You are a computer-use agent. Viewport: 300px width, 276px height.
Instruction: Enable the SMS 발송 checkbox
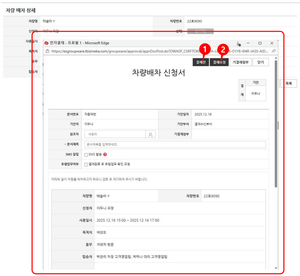[x=86, y=155]
